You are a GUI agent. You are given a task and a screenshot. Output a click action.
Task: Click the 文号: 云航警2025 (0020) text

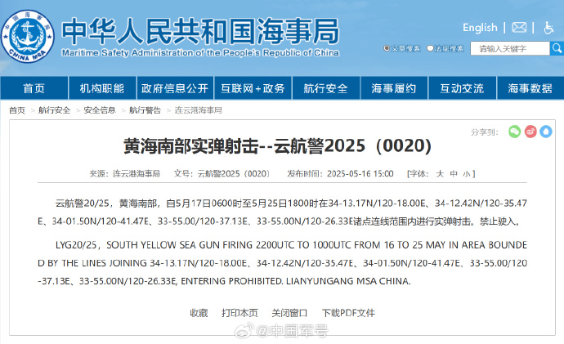coord(222,174)
